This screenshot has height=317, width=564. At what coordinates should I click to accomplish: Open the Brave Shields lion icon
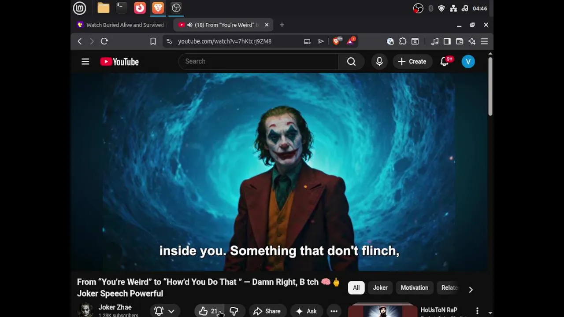[x=337, y=41]
